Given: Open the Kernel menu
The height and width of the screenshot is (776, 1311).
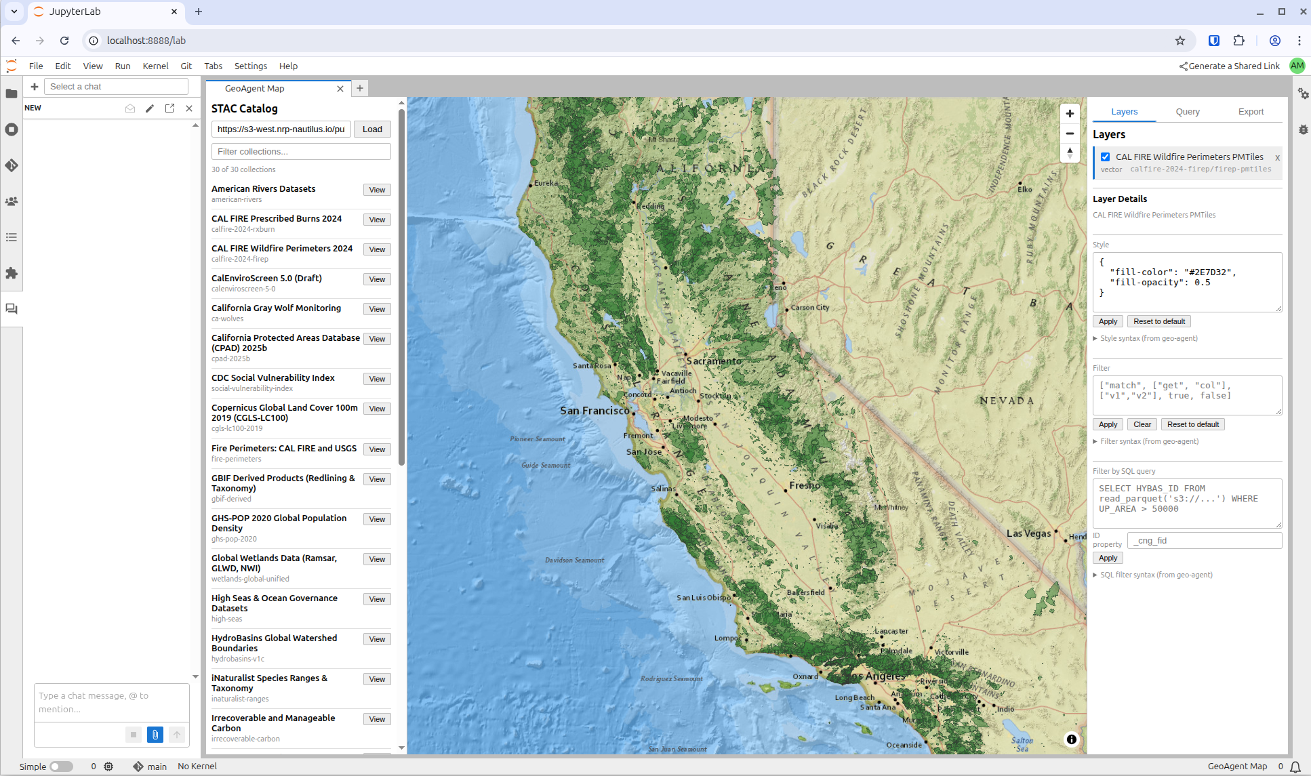Looking at the screenshot, I should point(155,66).
